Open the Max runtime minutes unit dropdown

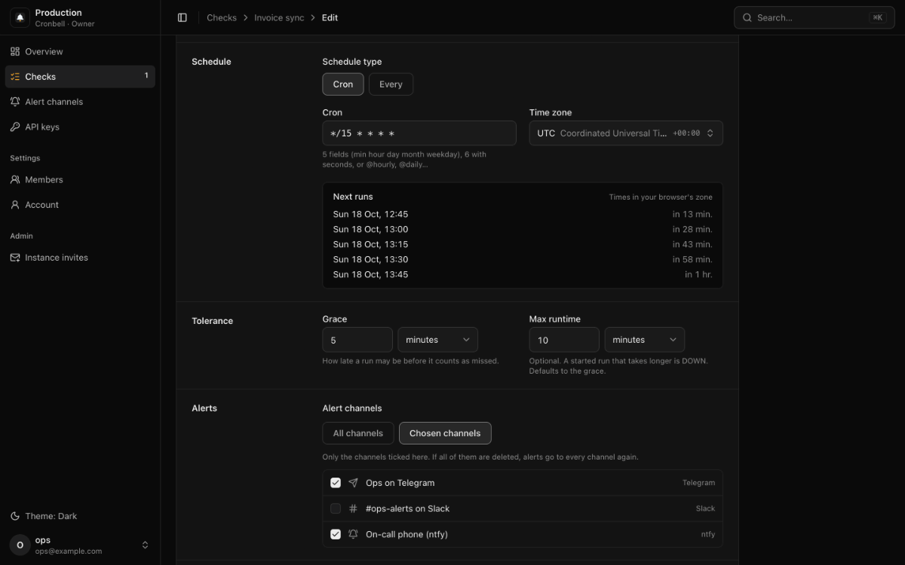click(644, 340)
